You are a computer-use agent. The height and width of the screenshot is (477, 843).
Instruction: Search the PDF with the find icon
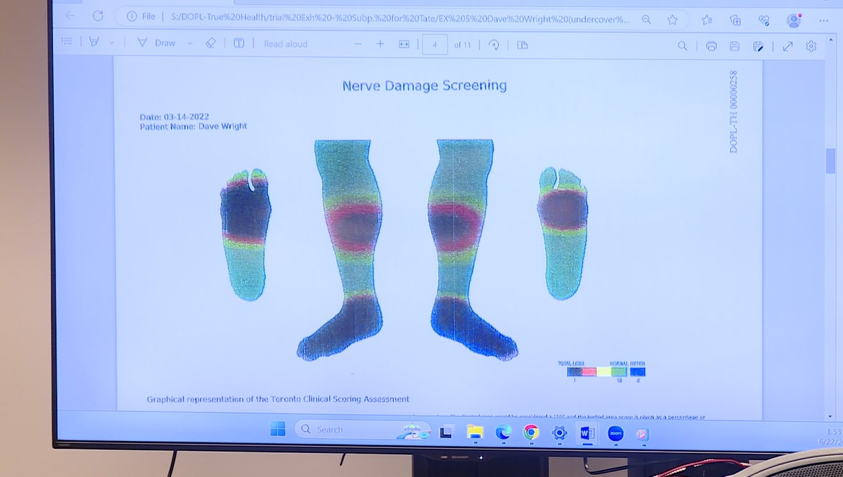(x=683, y=46)
